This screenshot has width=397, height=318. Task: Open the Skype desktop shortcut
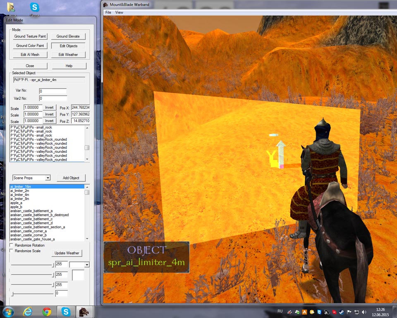(35, 8)
